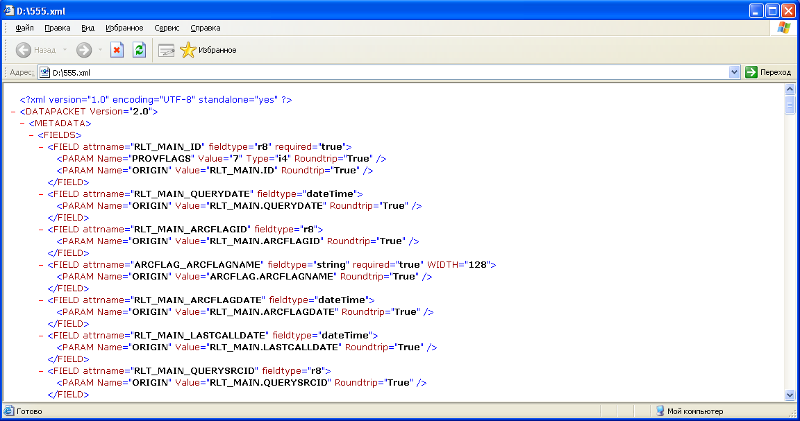This screenshot has height=421, width=800.
Task: Collapse the RLT_MAIN_QUERYSRCID field node
Action: click(41, 371)
